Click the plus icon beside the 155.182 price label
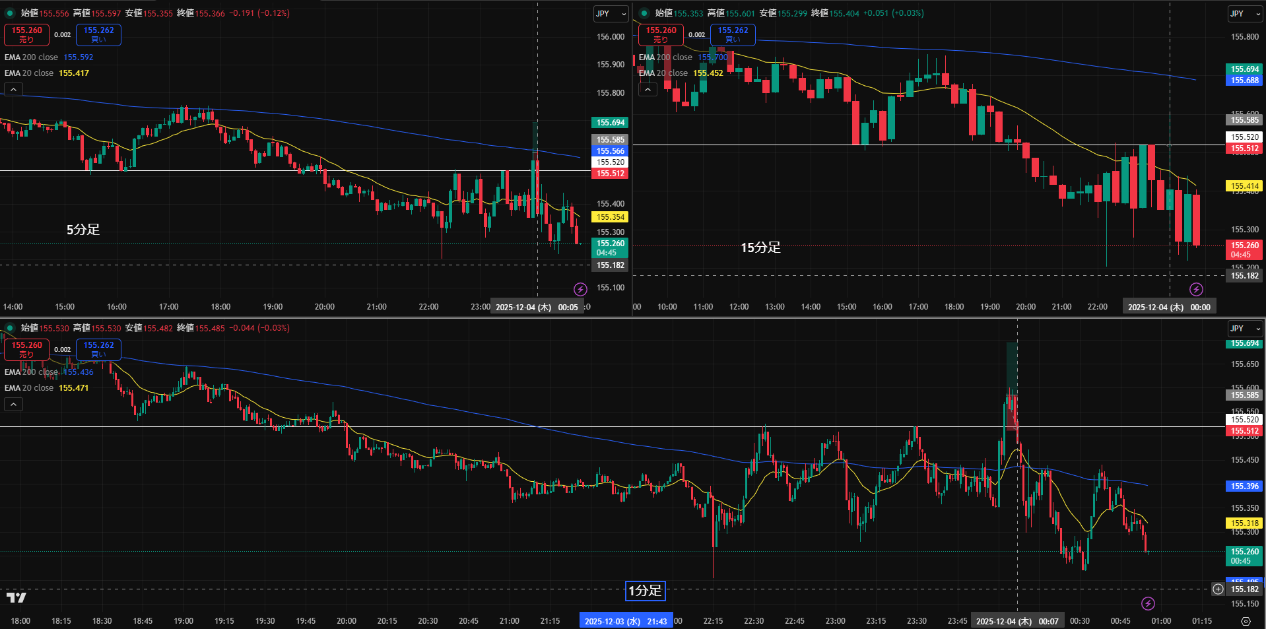Screen dimensions: 1266x629 (x=1218, y=589)
